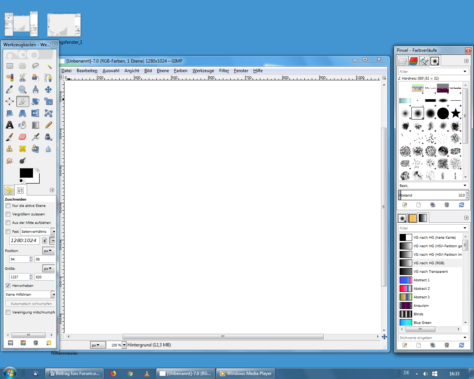This screenshot has height=379, width=474.
Task: Open the Ebene menu
Action: (x=163, y=71)
